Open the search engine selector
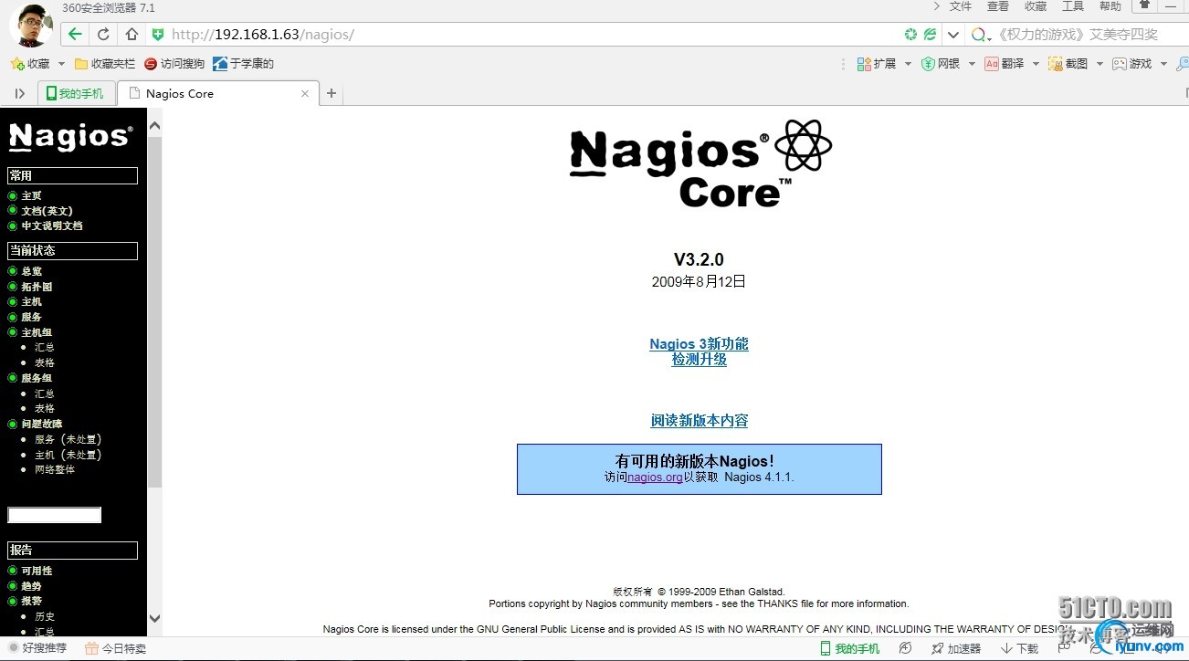The width and height of the screenshot is (1189, 661). tap(981, 35)
